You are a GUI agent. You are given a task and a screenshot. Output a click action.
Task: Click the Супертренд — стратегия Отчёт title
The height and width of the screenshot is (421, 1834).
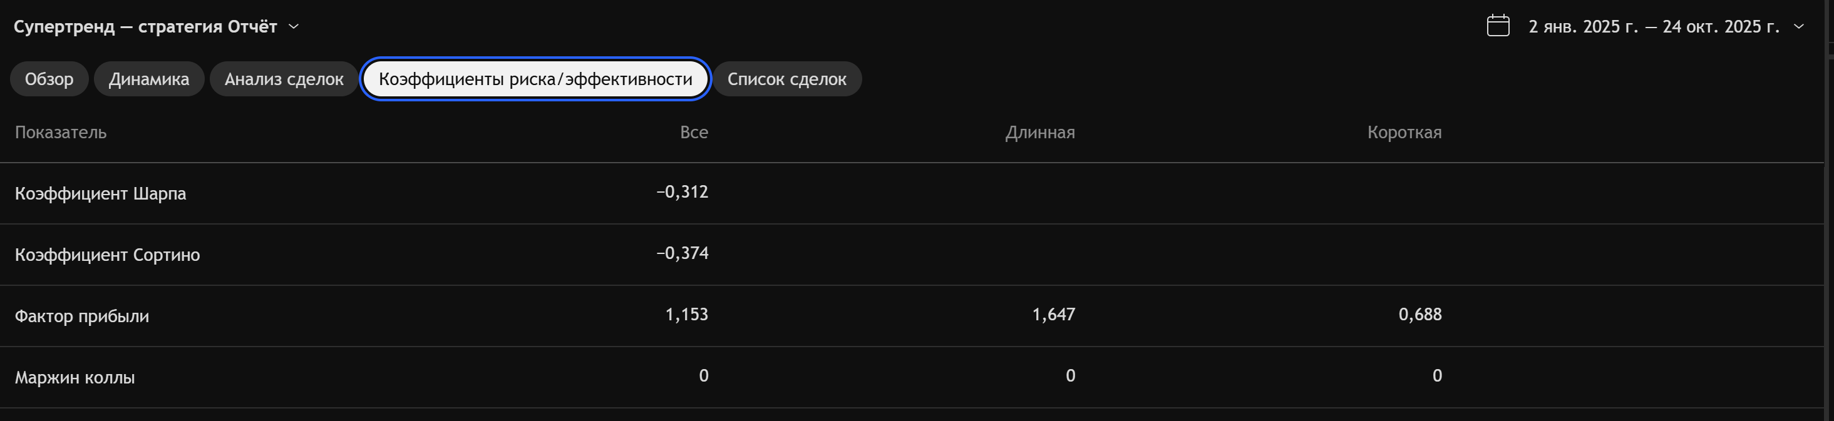145,26
